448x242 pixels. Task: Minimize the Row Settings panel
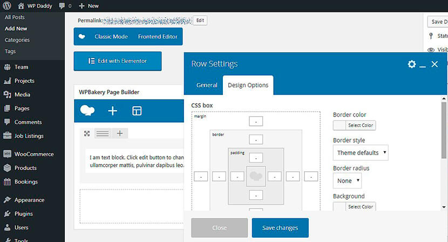423,66
